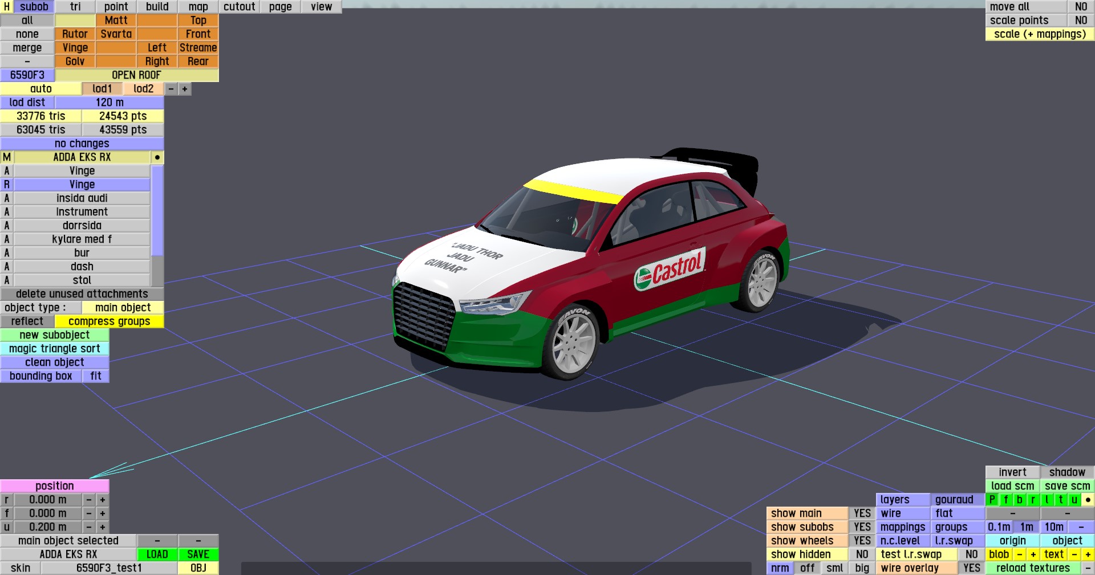The height and width of the screenshot is (575, 1095).
Task: Click delete unused attachments
Action: (x=82, y=294)
